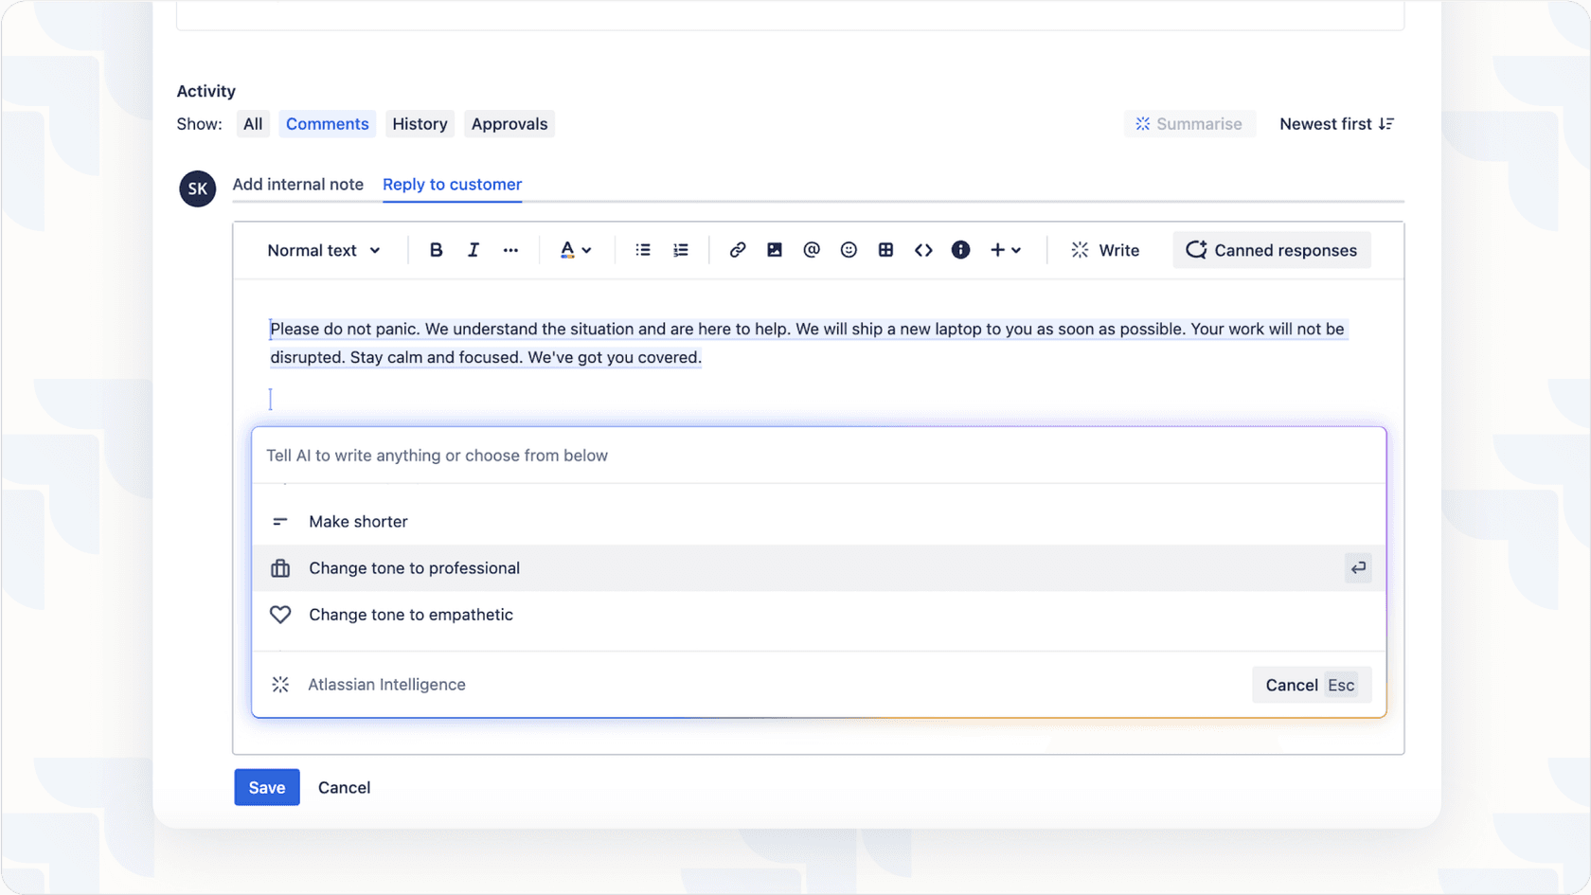Insert an image into the comment
This screenshot has width=1591, height=895.
pos(774,249)
